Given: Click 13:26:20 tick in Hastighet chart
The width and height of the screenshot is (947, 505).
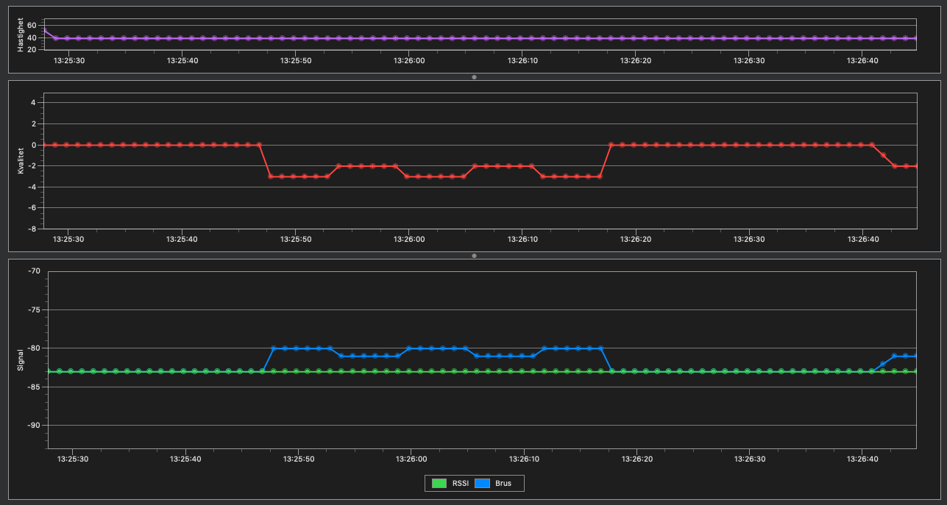Looking at the screenshot, I should (636, 60).
